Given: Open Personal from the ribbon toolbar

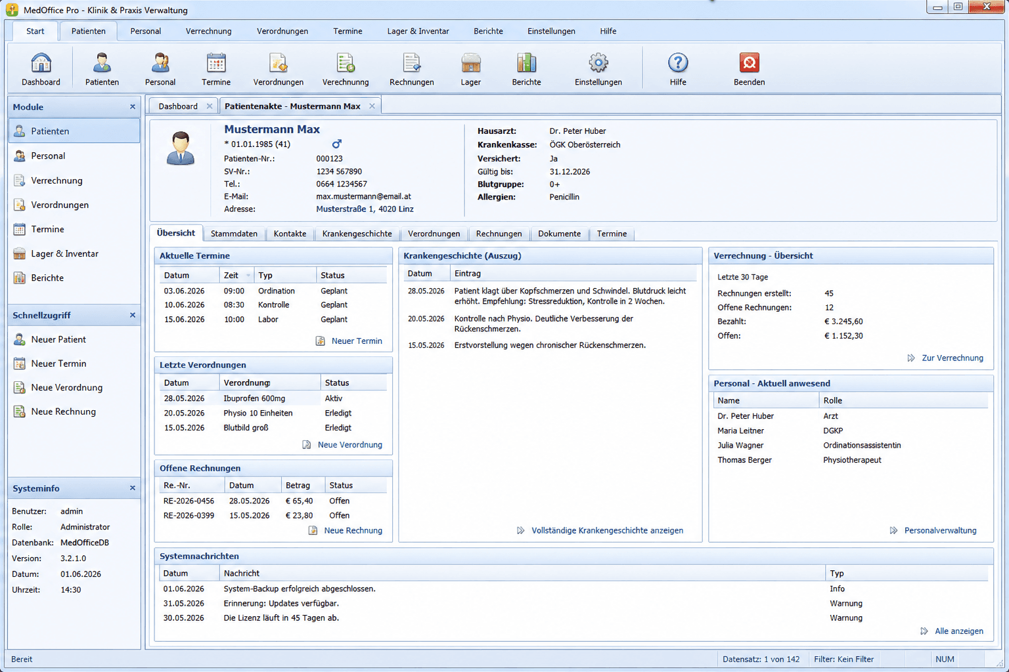Looking at the screenshot, I should coord(160,69).
